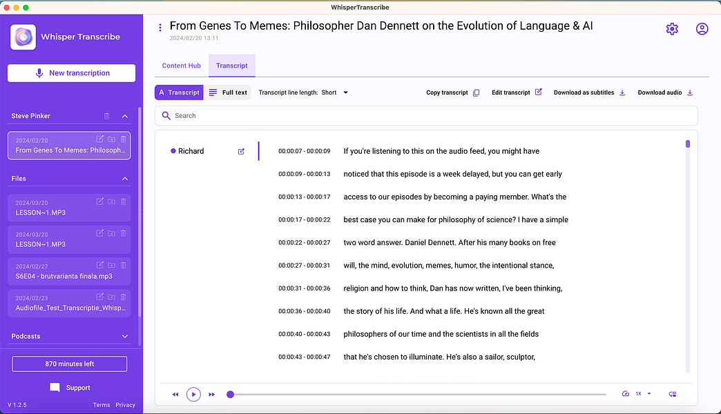Click the search magnifier icon in the transcript search bar
The image size is (721, 414).
(x=166, y=116)
